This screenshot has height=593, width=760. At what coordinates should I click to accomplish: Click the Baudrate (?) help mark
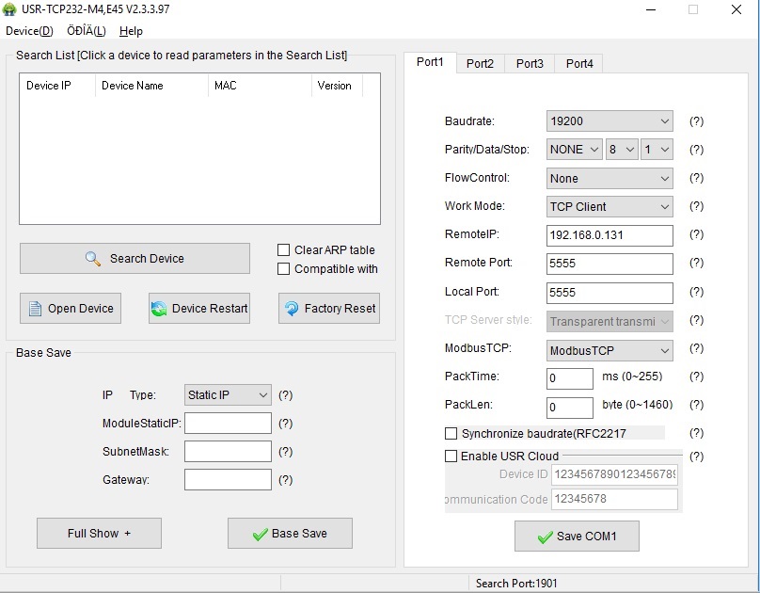(x=696, y=121)
